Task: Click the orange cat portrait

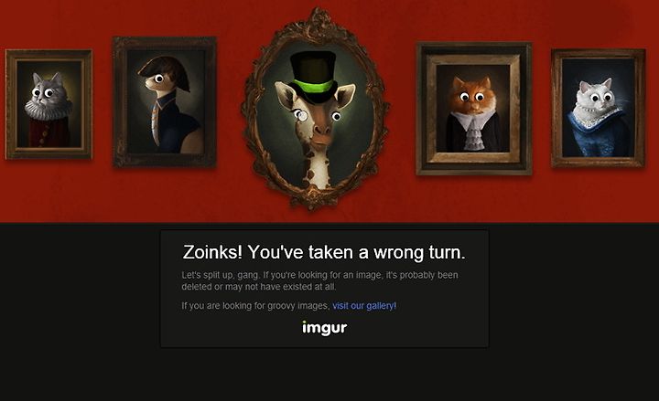Action: point(474,108)
